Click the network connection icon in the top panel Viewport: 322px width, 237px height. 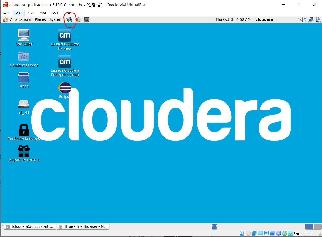coord(311,19)
